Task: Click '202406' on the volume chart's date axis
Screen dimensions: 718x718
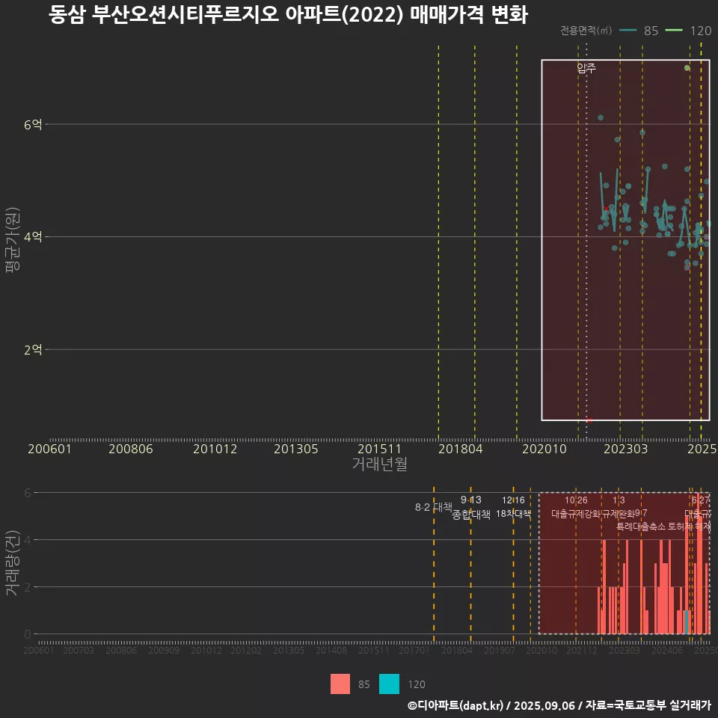Action: tap(666, 650)
